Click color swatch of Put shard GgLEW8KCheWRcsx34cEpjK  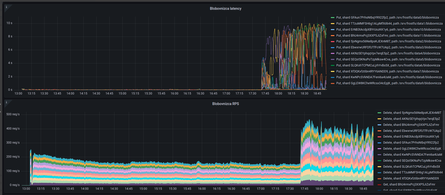[x=333, y=83]
